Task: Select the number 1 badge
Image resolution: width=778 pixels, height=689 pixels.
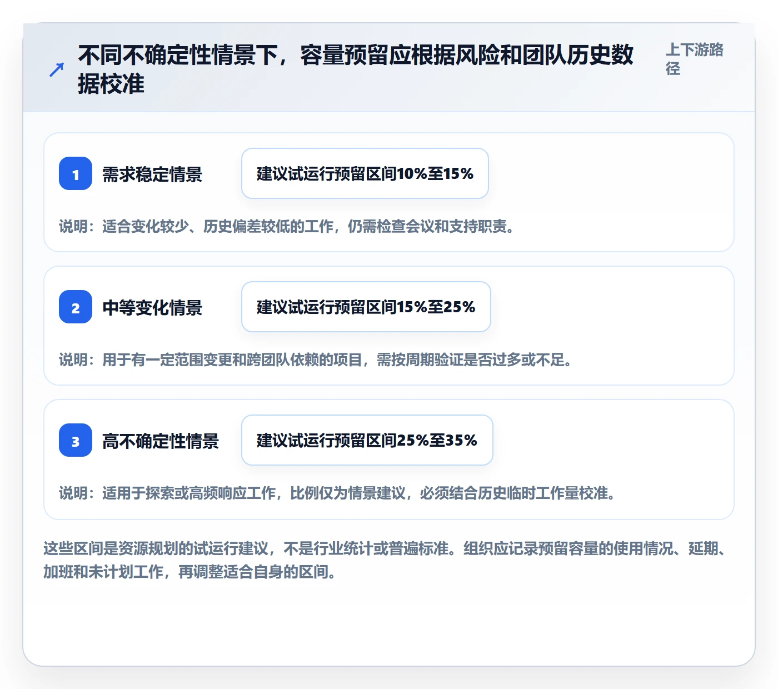Action: (x=76, y=174)
